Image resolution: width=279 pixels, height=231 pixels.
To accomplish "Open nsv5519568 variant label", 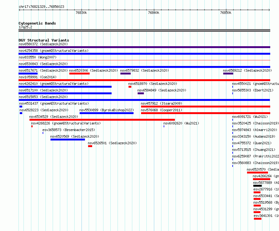I will tap(266, 202).
